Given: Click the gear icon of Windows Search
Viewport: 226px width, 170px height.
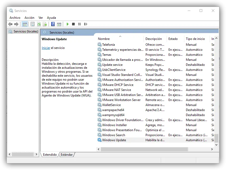Looking at the screenshot, I should (100, 135).
